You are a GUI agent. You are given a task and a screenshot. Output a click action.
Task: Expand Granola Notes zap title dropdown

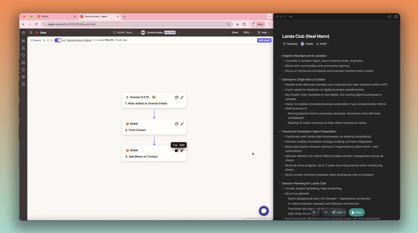[x=178, y=33]
